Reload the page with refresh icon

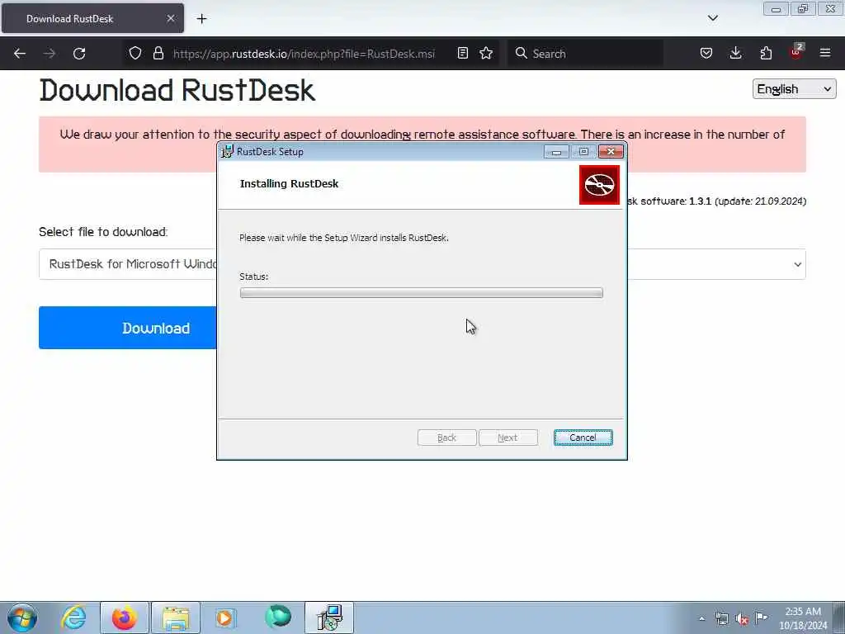[79, 54]
